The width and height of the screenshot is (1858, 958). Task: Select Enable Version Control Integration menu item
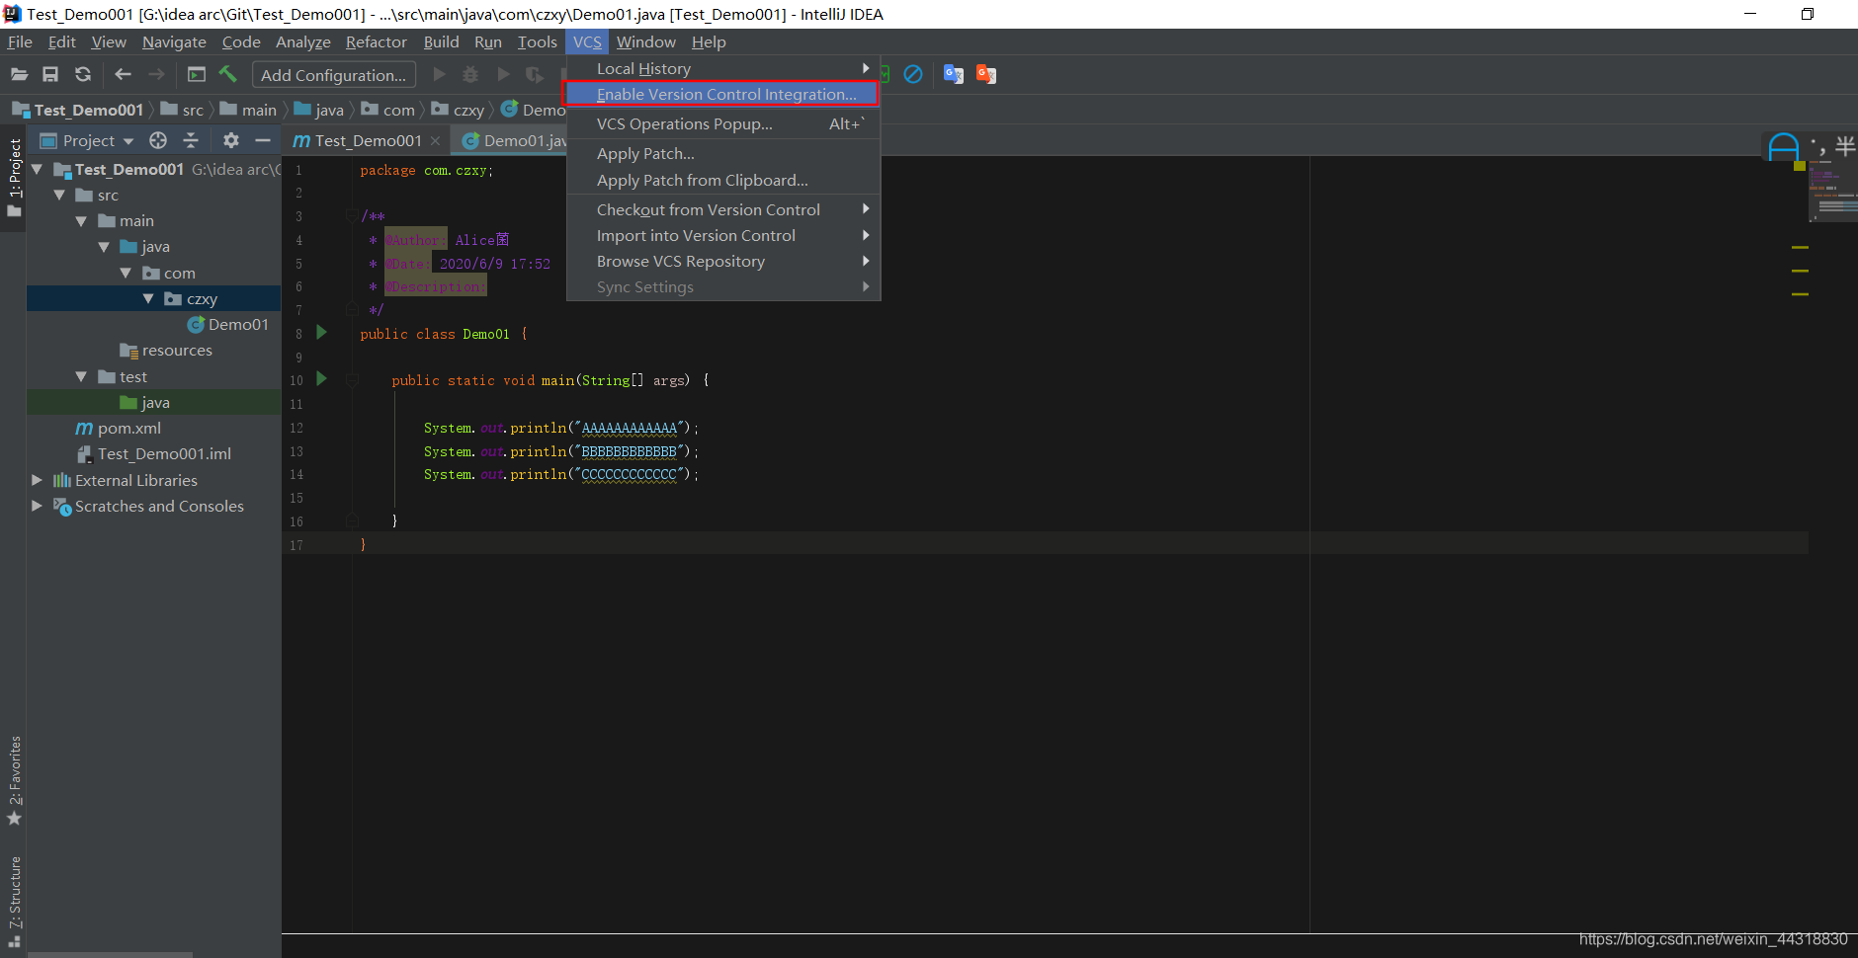pos(722,94)
